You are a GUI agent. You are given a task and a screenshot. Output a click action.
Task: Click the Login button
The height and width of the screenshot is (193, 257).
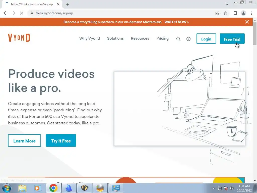coord(206,39)
